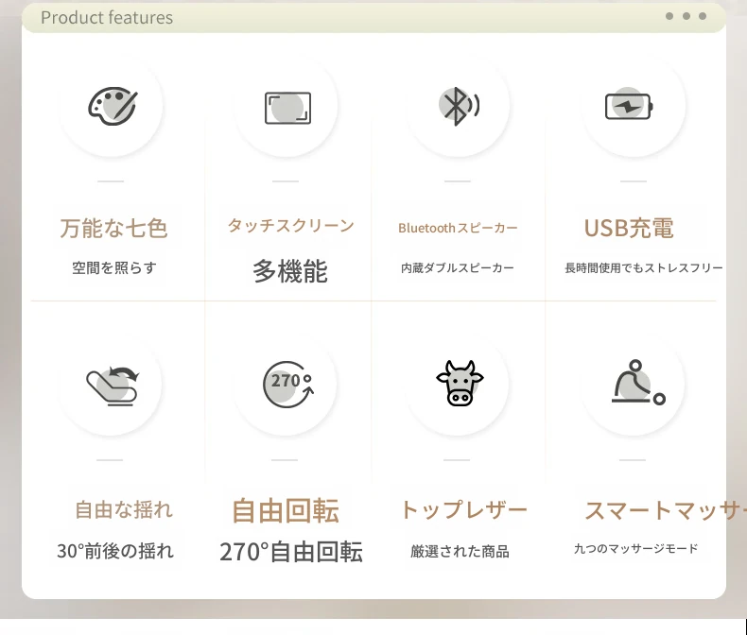Click the color palette icon
747x635 pixels.
[113, 106]
